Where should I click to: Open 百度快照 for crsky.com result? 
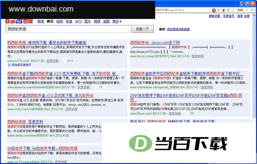click(71, 109)
